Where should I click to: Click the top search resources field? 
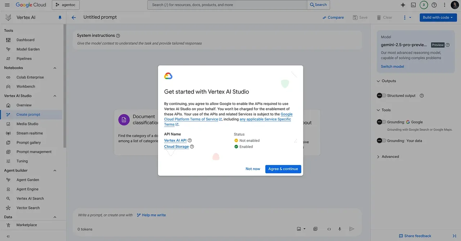228,5
